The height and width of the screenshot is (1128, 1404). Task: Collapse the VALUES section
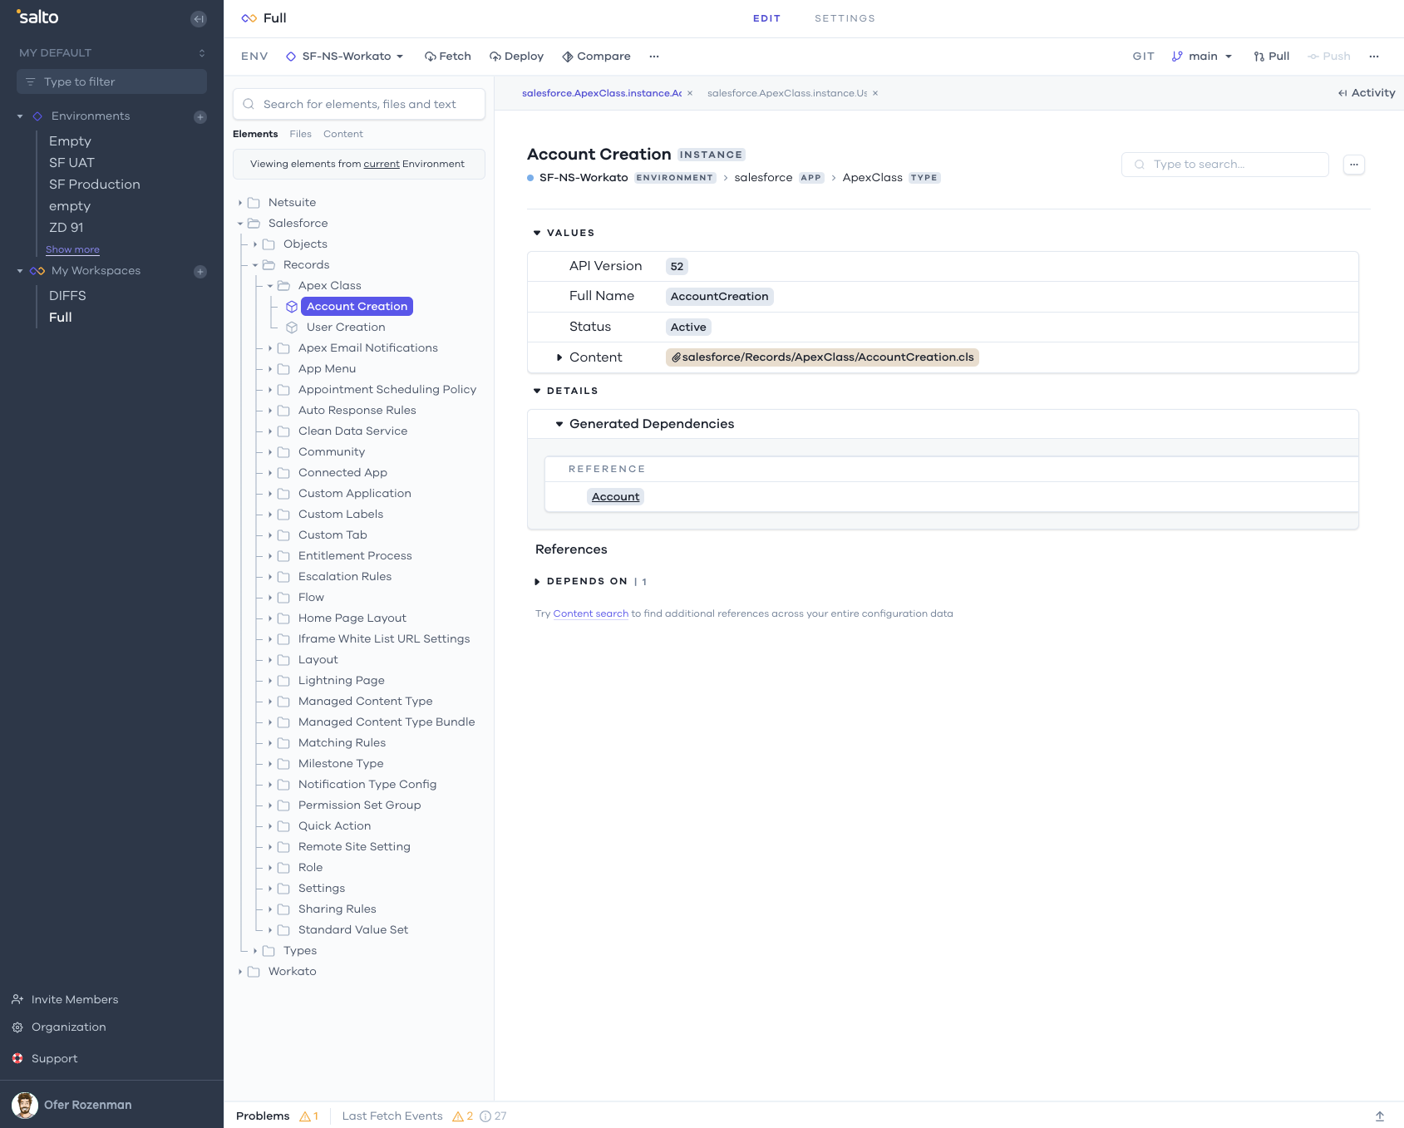tap(537, 234)
